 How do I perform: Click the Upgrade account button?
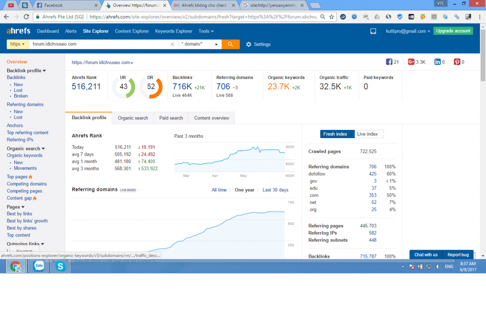(453, 31)
